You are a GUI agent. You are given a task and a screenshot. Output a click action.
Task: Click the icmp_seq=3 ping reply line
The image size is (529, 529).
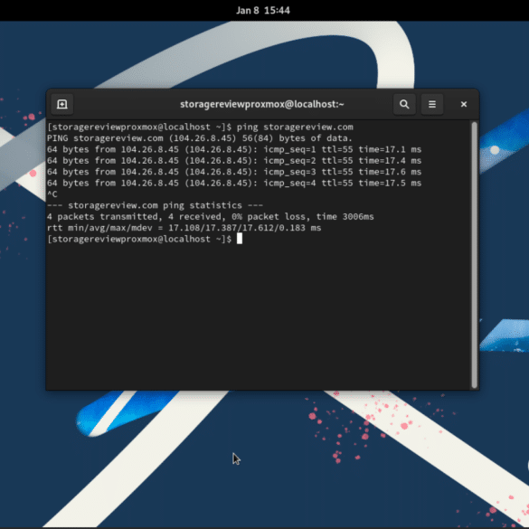(234, 172)
